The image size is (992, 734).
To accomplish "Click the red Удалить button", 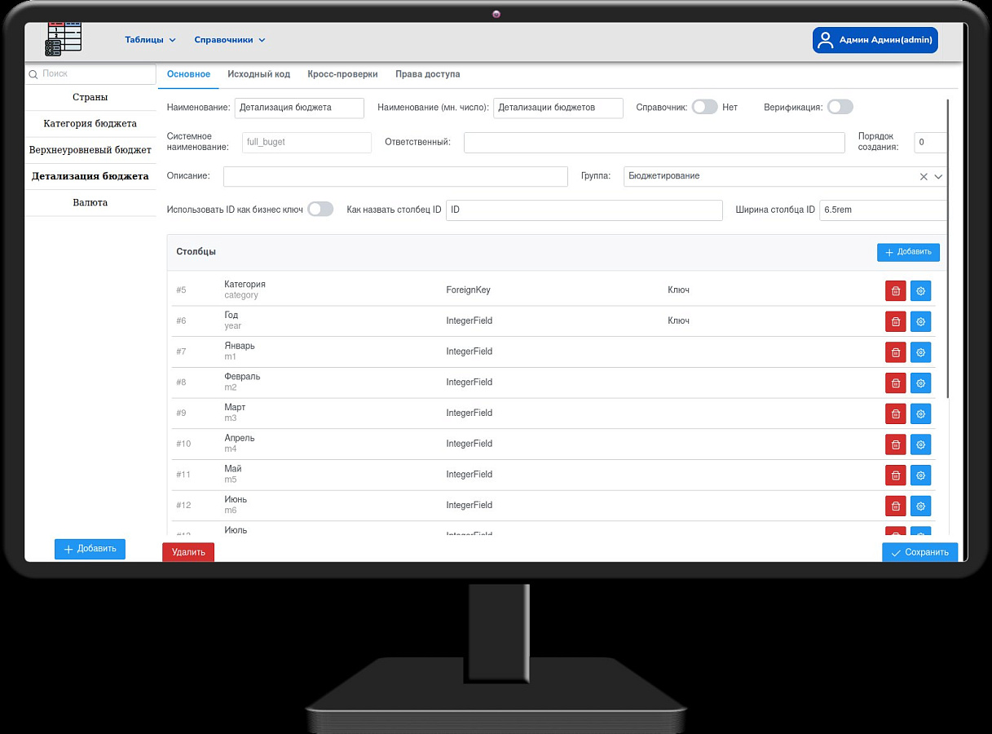I will coord(188,552).
